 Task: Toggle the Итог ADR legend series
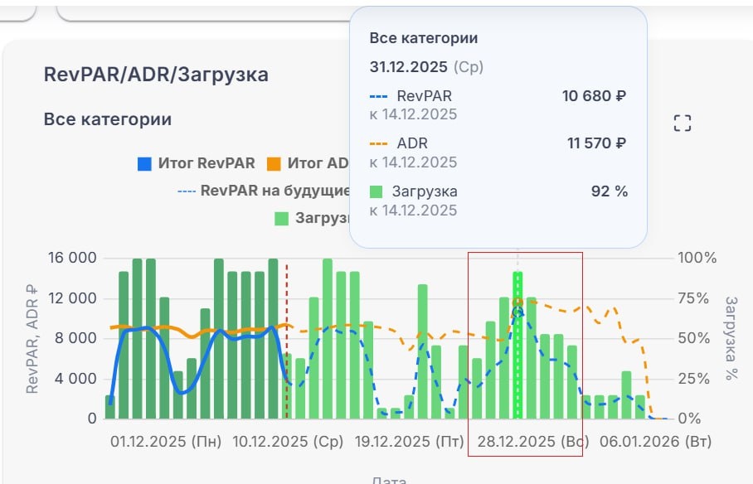click(x=308, y=163)
